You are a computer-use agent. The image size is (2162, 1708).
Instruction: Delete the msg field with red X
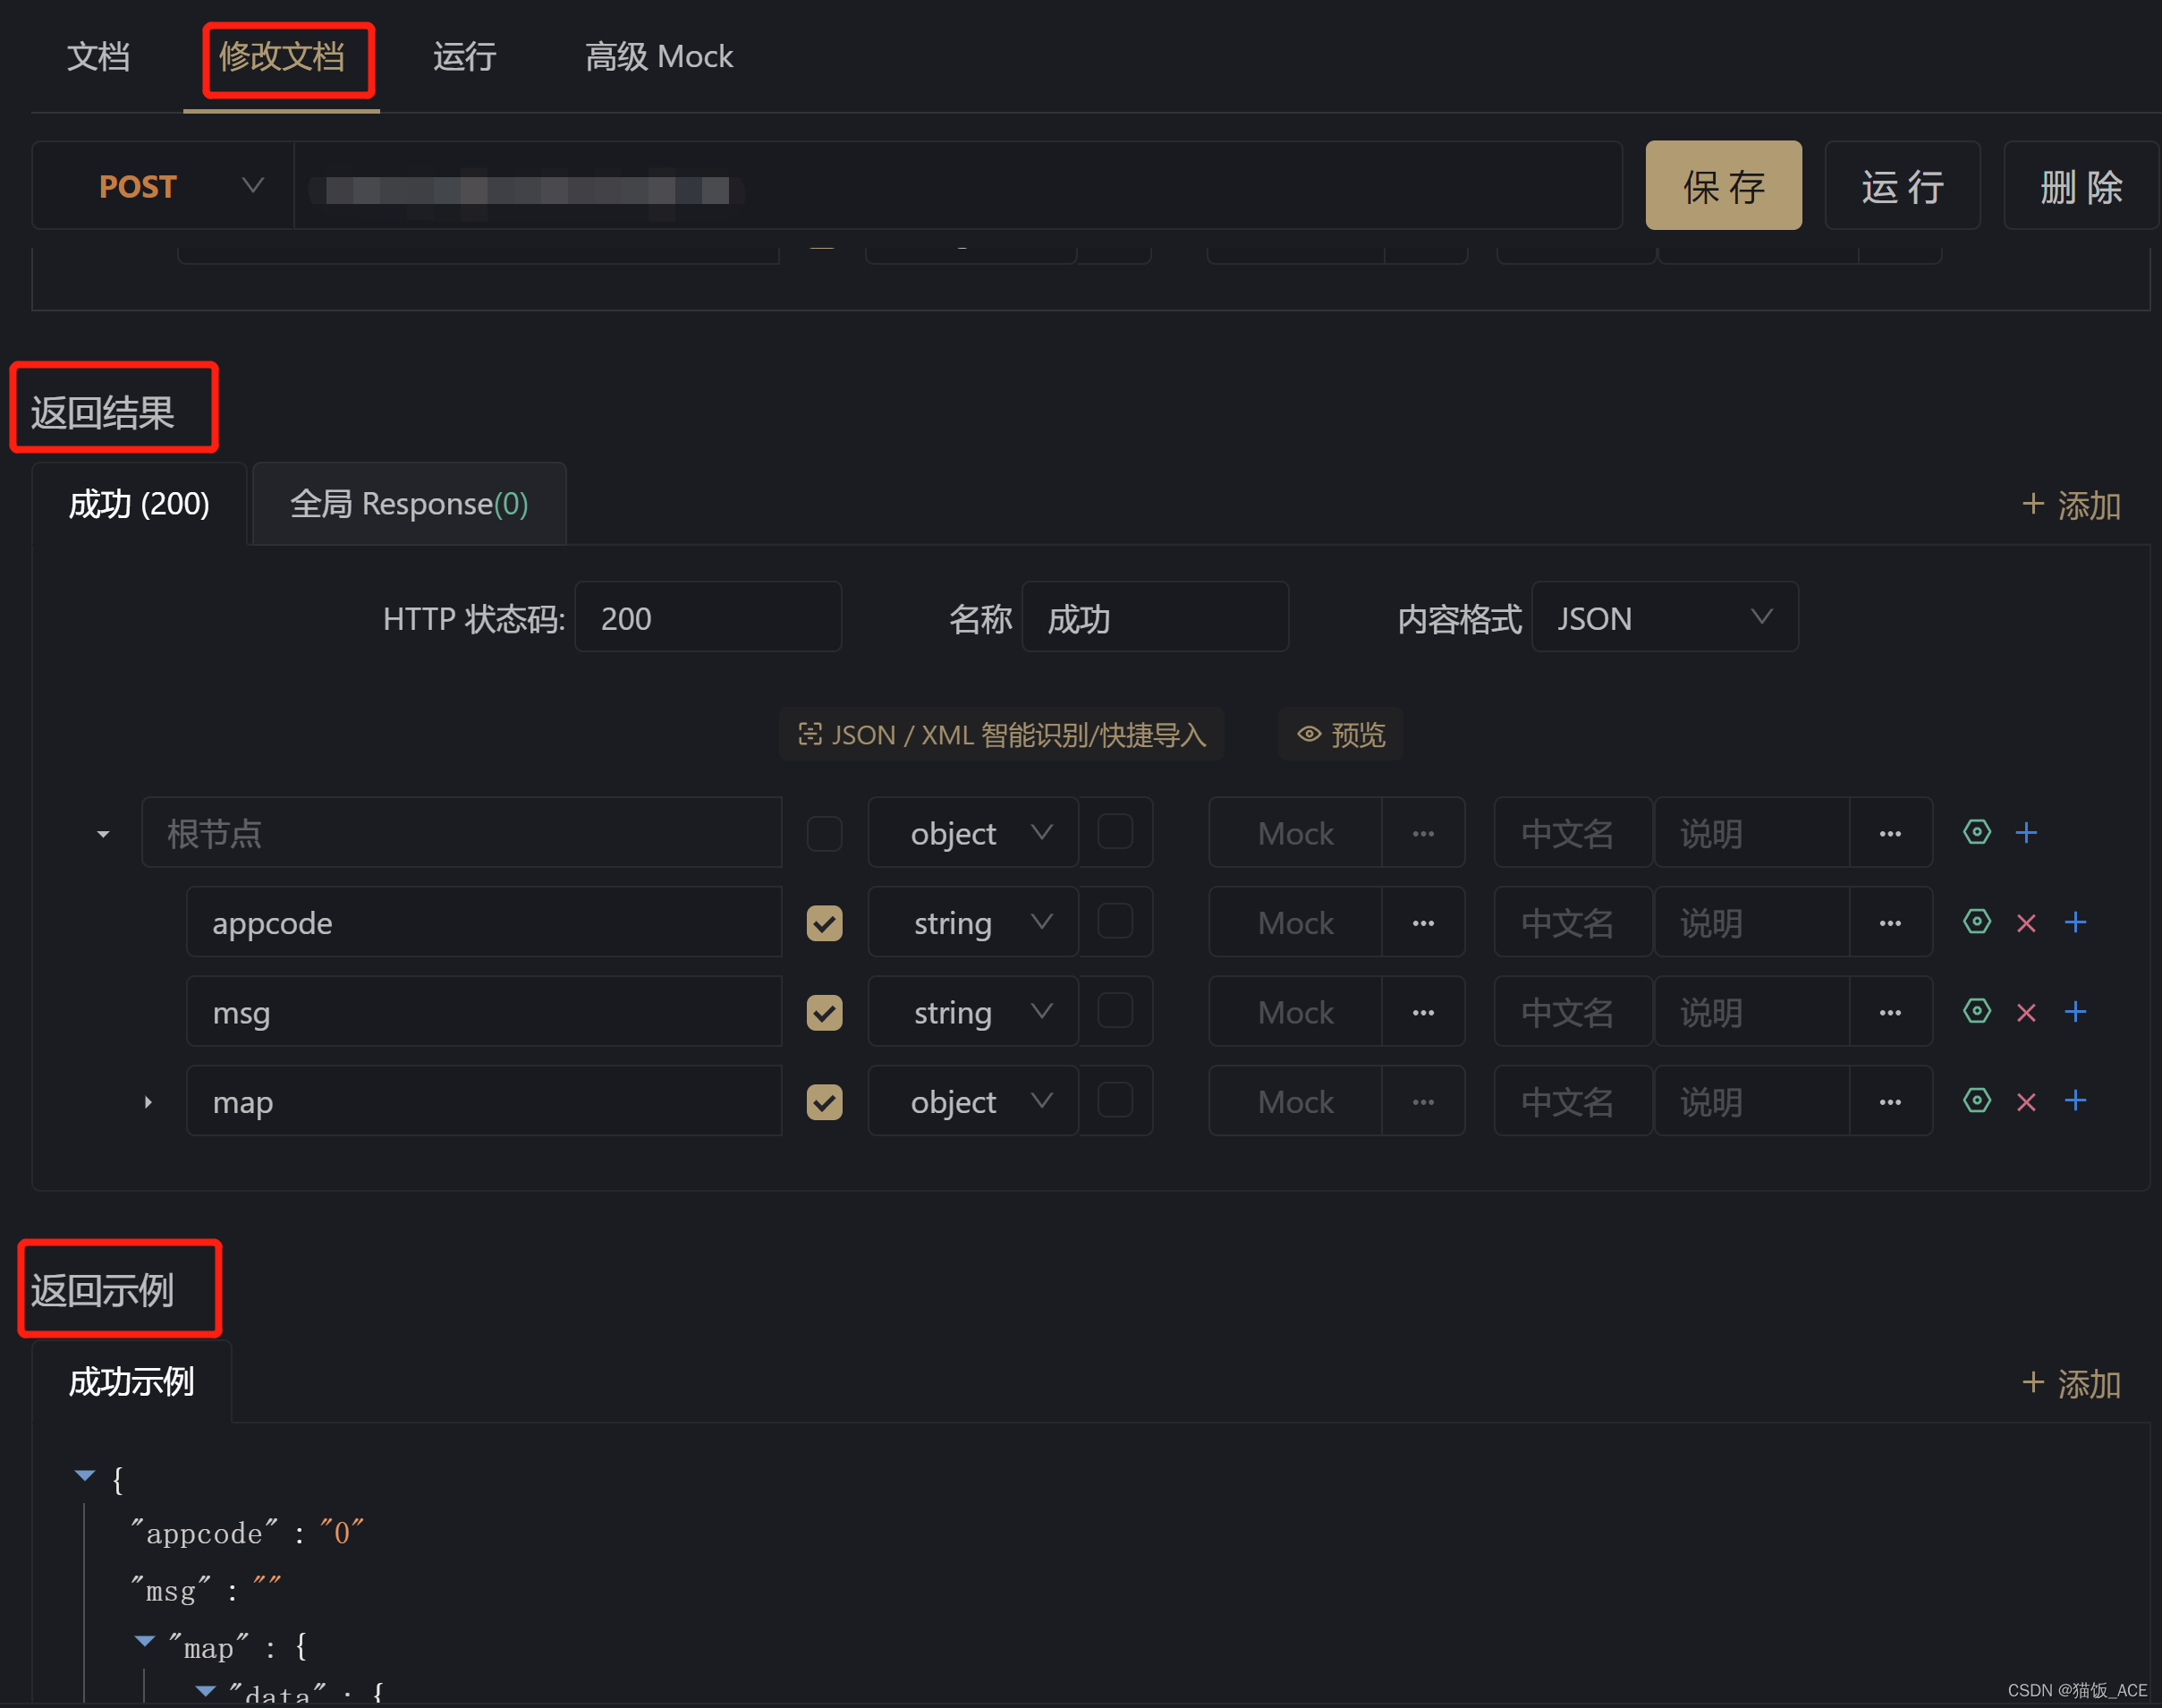tap(2026, 1012)
